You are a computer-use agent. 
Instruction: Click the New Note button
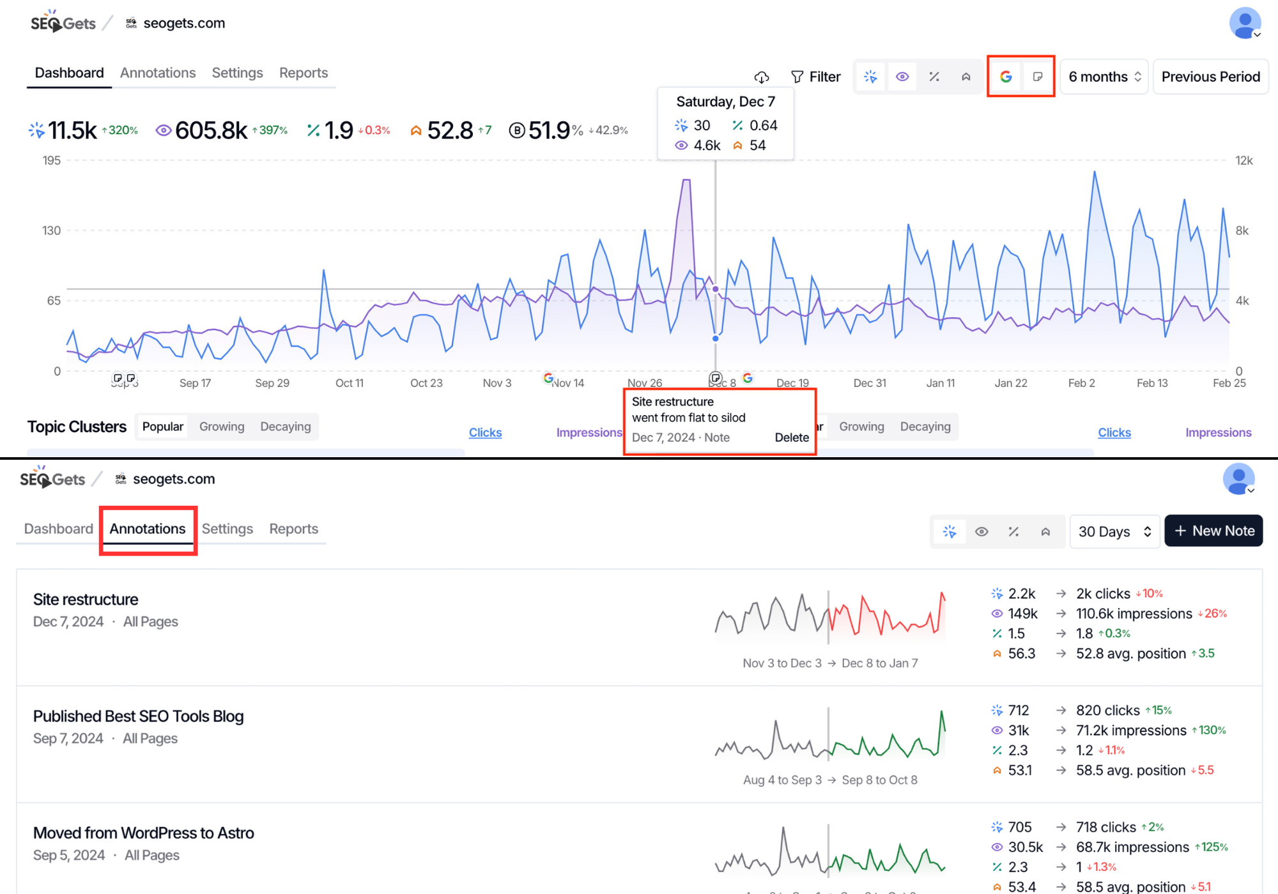1213,531
